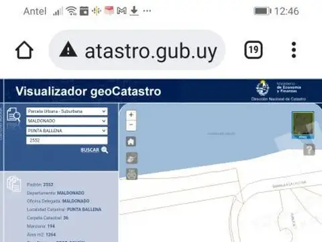Click the map tool icon below the home icon

131,158
